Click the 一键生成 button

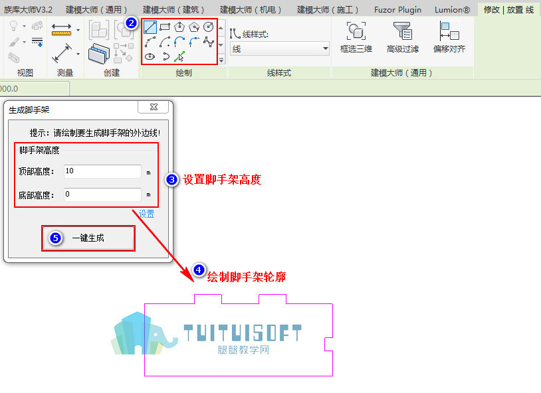88,238
